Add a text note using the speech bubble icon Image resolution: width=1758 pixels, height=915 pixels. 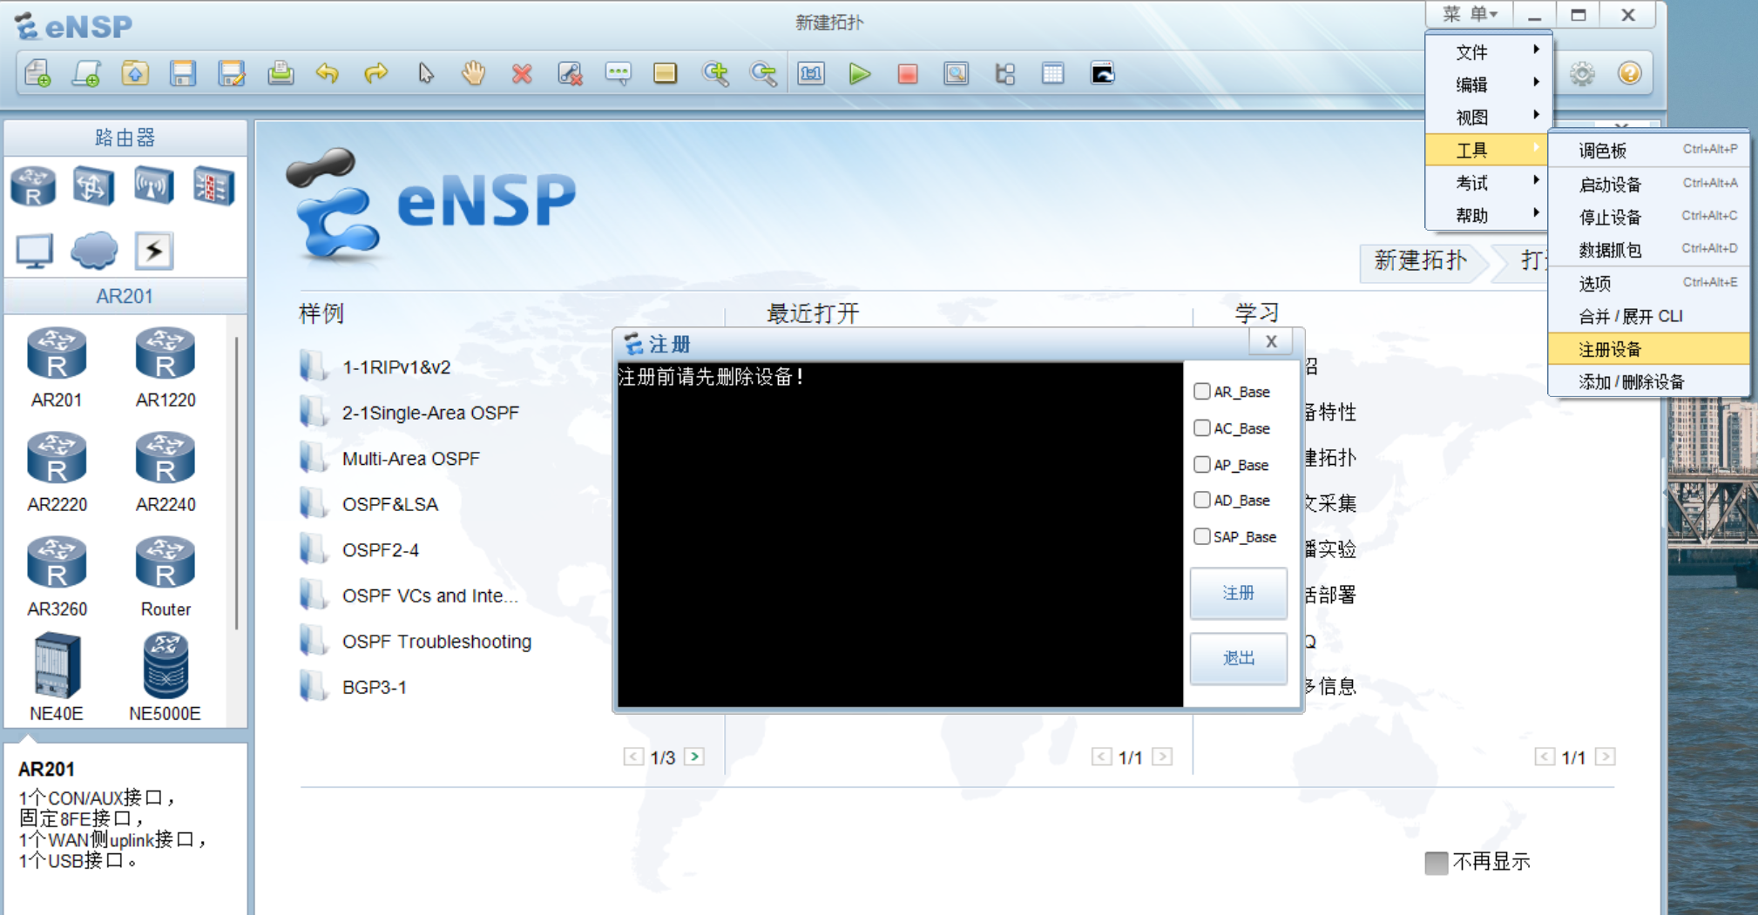click(618, 74)
